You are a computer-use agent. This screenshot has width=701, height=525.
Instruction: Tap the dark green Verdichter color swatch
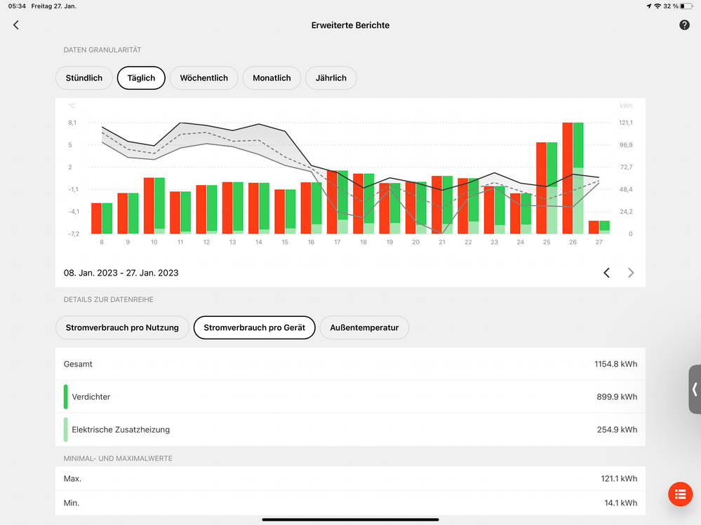coord(66,397)
